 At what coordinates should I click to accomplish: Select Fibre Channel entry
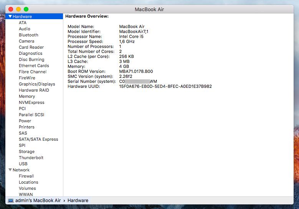click(33, 72)
